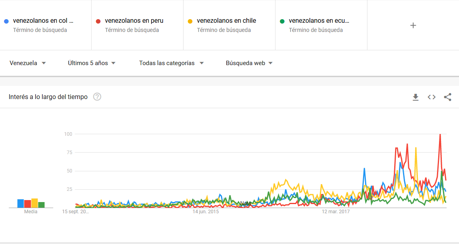Click the blue dot for venezolanos en col
The height and width of the screenshot is (244, 459).
[6, 21]
